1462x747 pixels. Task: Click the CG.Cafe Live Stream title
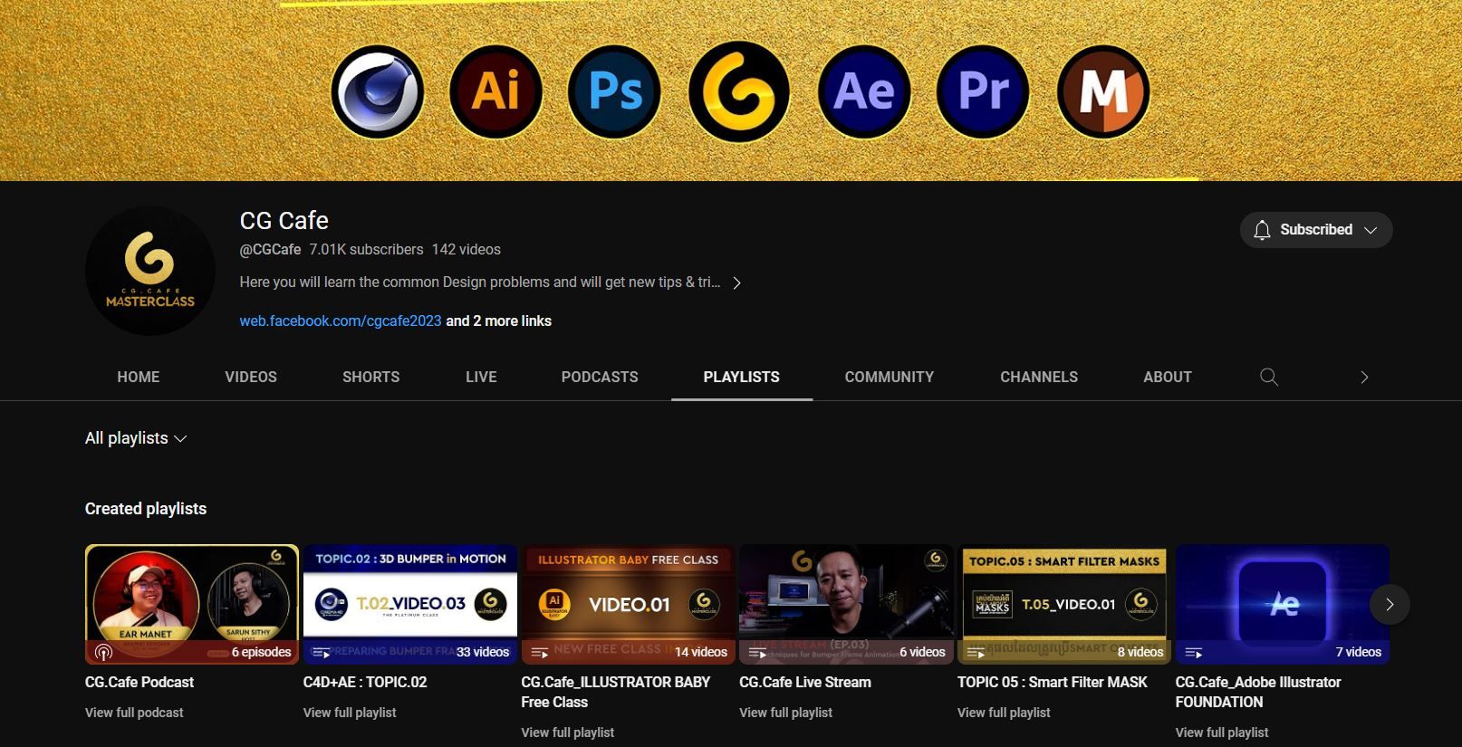point(805,682)
